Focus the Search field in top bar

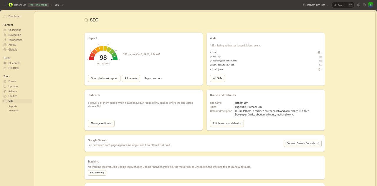(343, 5)
